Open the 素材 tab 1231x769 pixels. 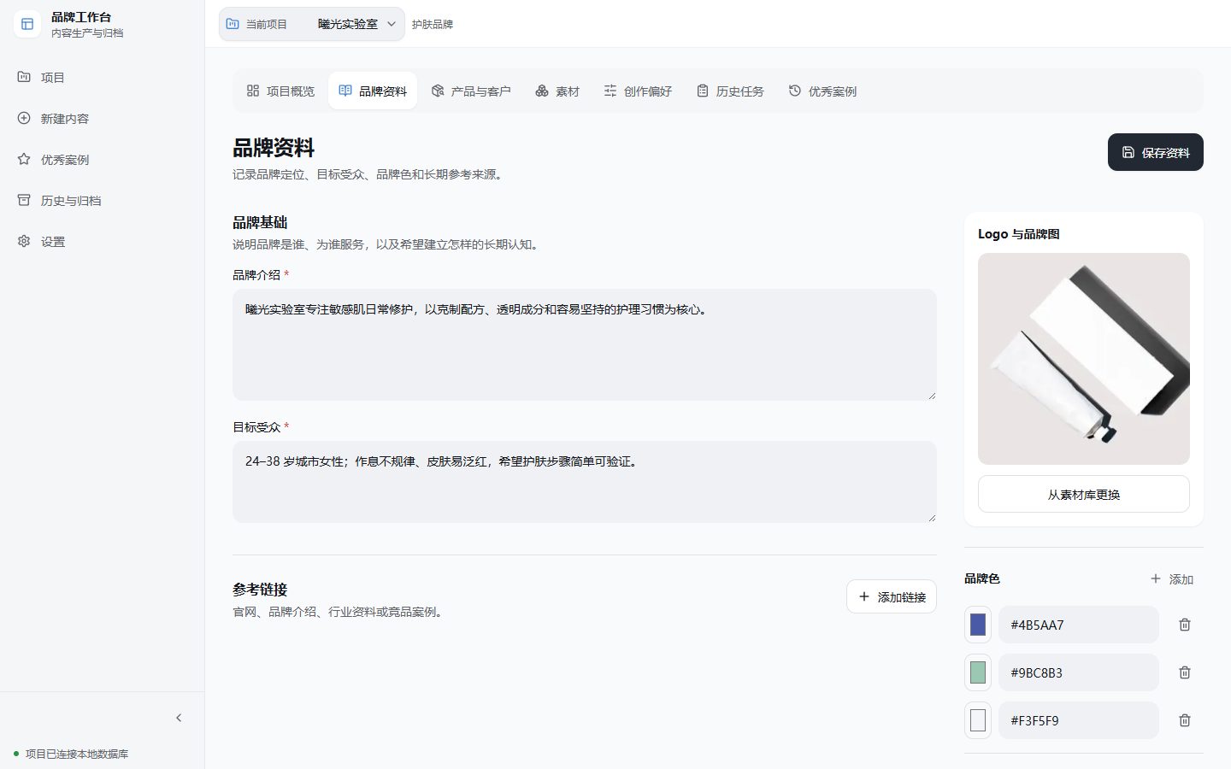click(557, 91)
